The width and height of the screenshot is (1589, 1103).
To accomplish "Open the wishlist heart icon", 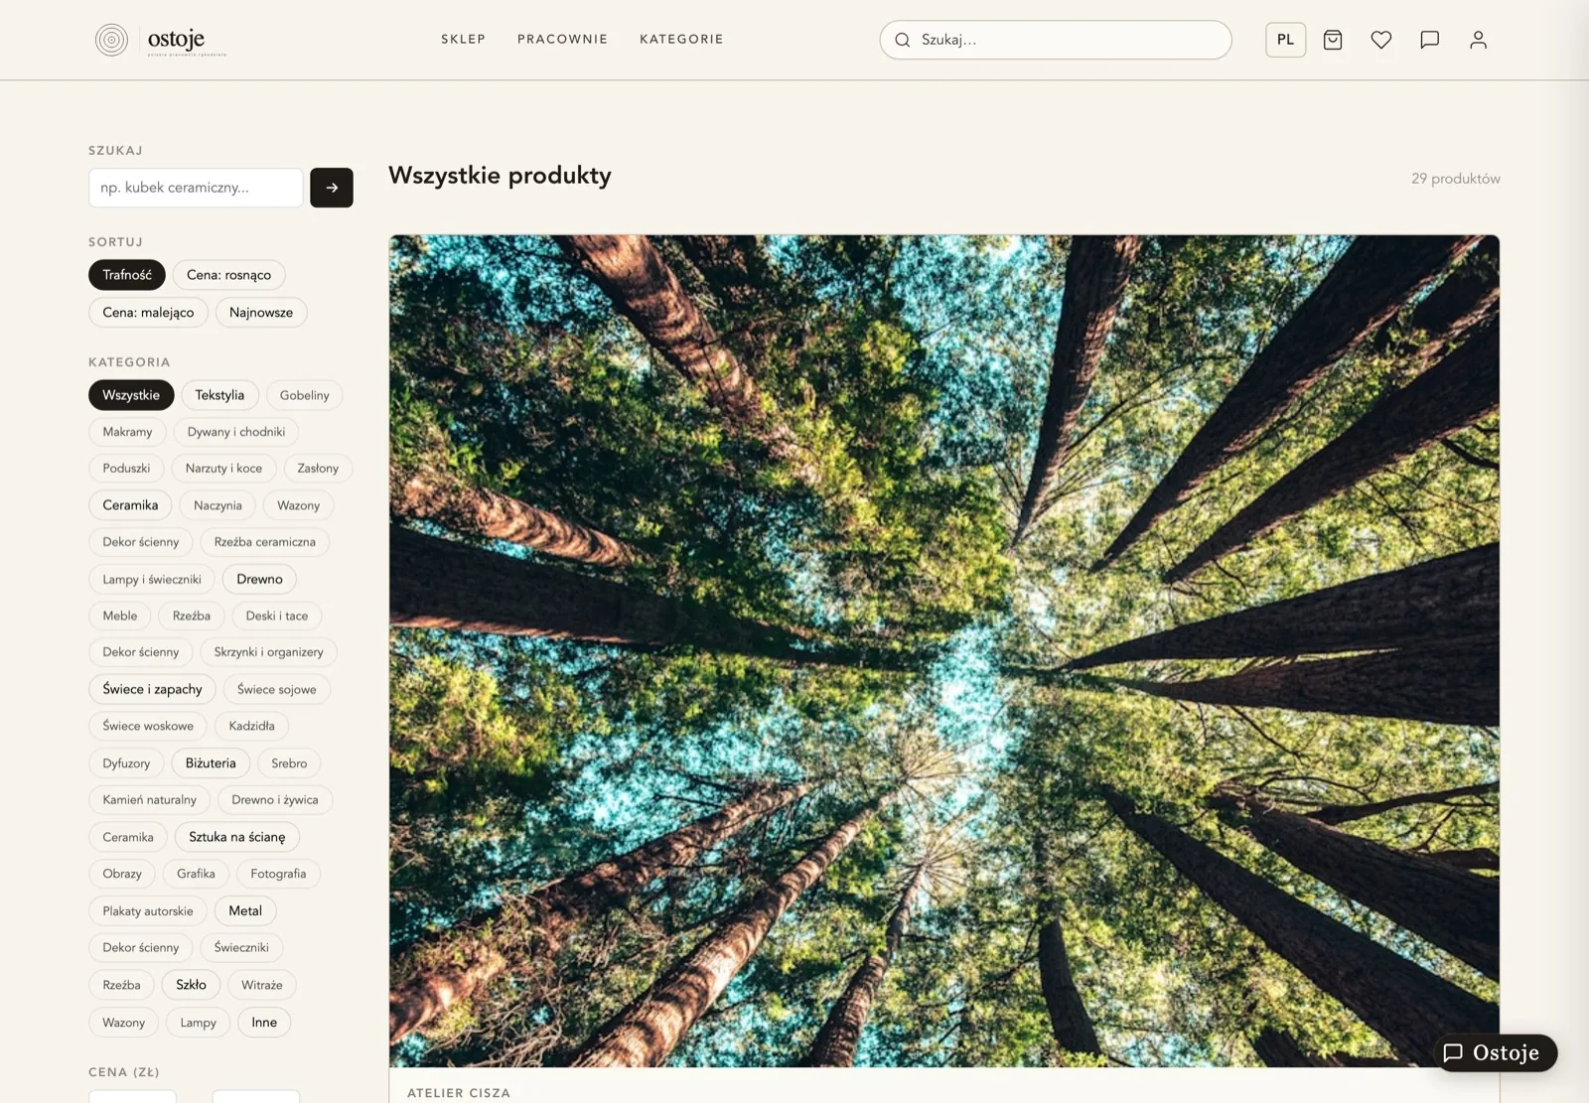I will point(1381,40).
